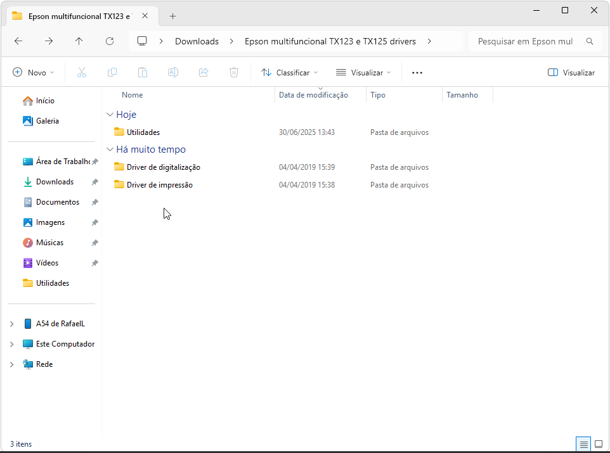Click chevron before Downloads in address bar
610x453 pixels.
point(161,41)
